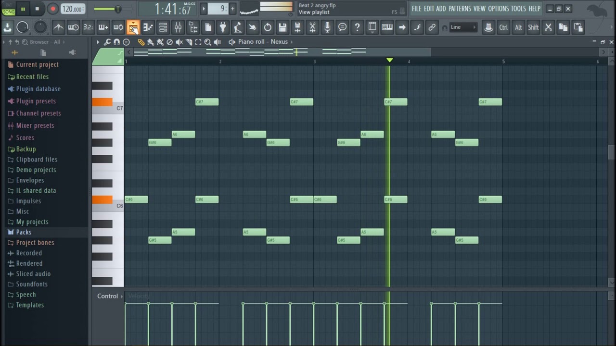
Task: Open the mixer window icon
Action: click(178, 27)
